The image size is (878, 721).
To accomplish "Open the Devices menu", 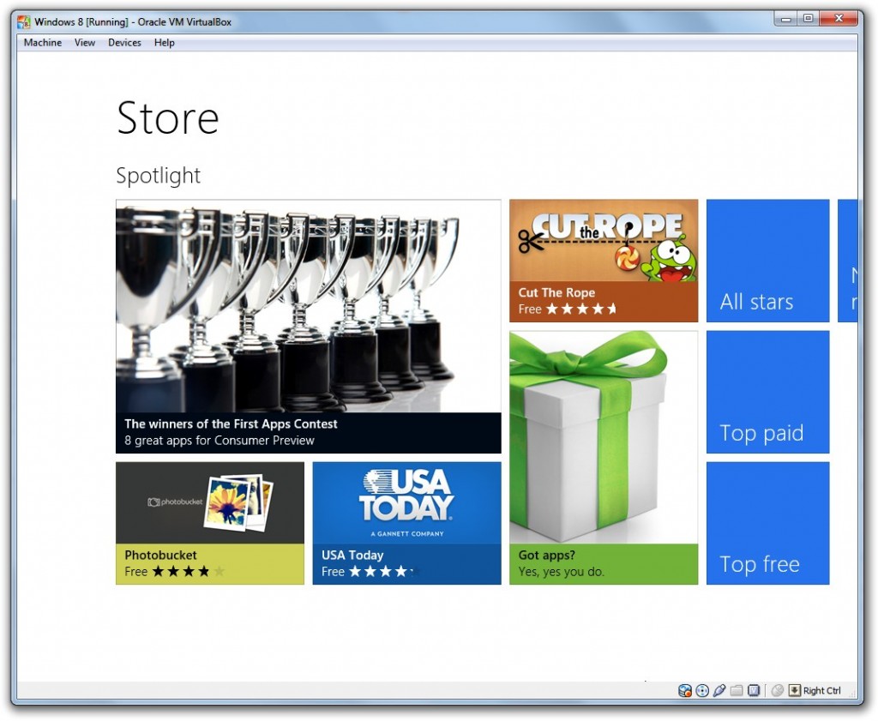I will [x=124, y=42].
